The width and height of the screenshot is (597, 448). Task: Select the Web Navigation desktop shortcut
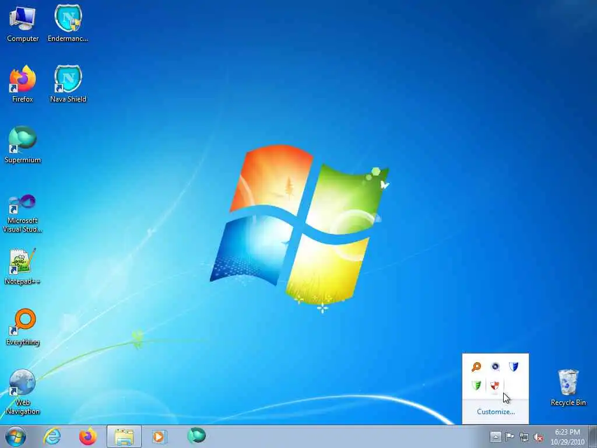click(23, 392)
